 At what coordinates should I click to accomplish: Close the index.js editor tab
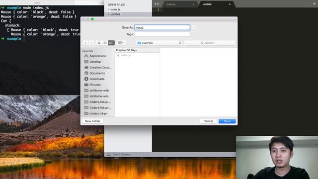(193, 4)
